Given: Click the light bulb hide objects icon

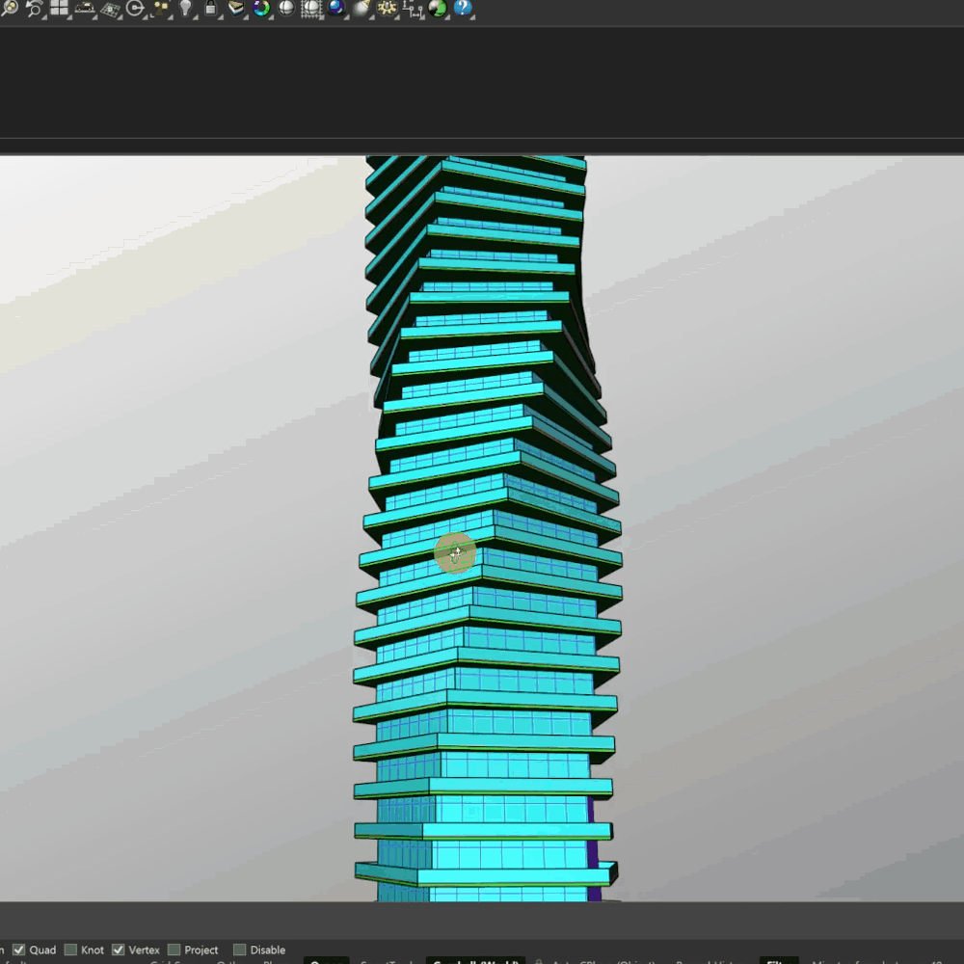Looking at the screenshot, I should 186,9.
